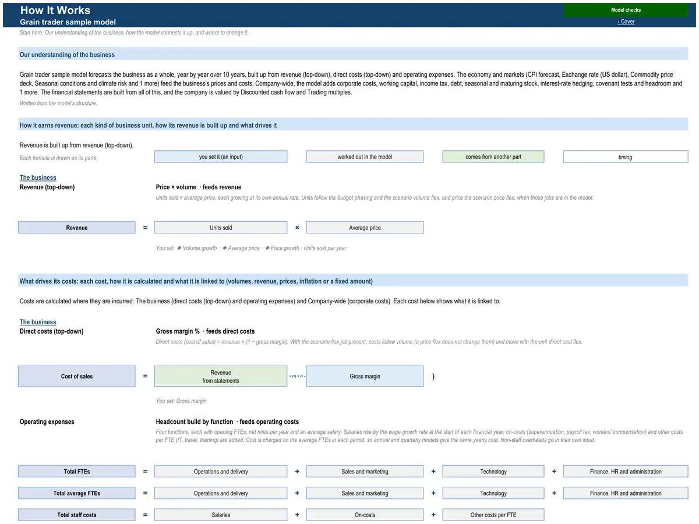The image size is (699, 524).
Task: Click the "Written from the model's structure." note
Action: click(58, 103)
